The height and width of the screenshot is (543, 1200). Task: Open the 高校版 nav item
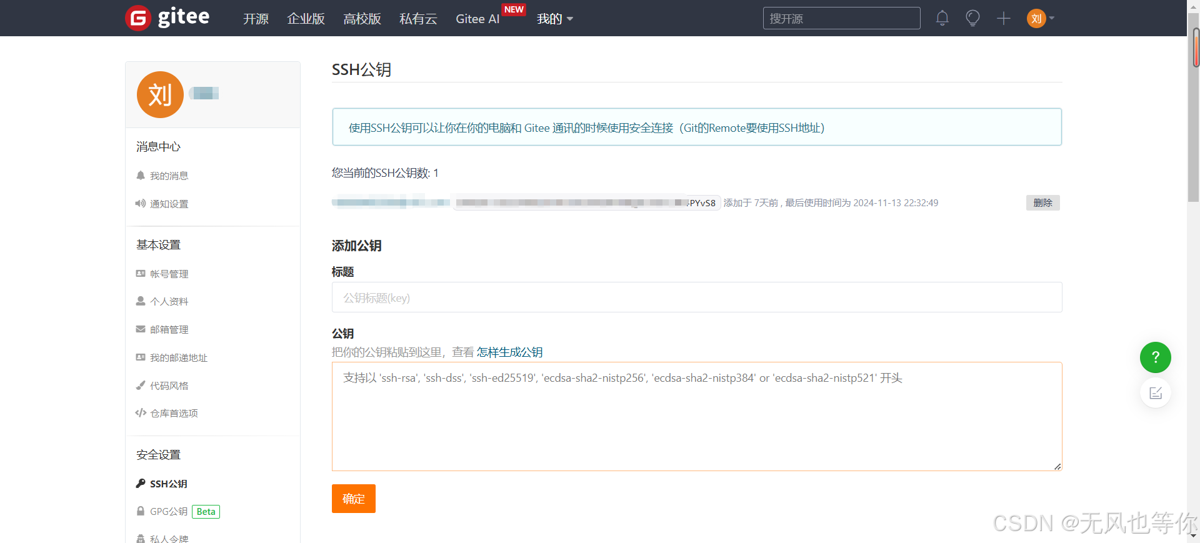tap(362, 19)
